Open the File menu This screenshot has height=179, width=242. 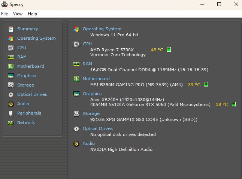coord(4,14)
